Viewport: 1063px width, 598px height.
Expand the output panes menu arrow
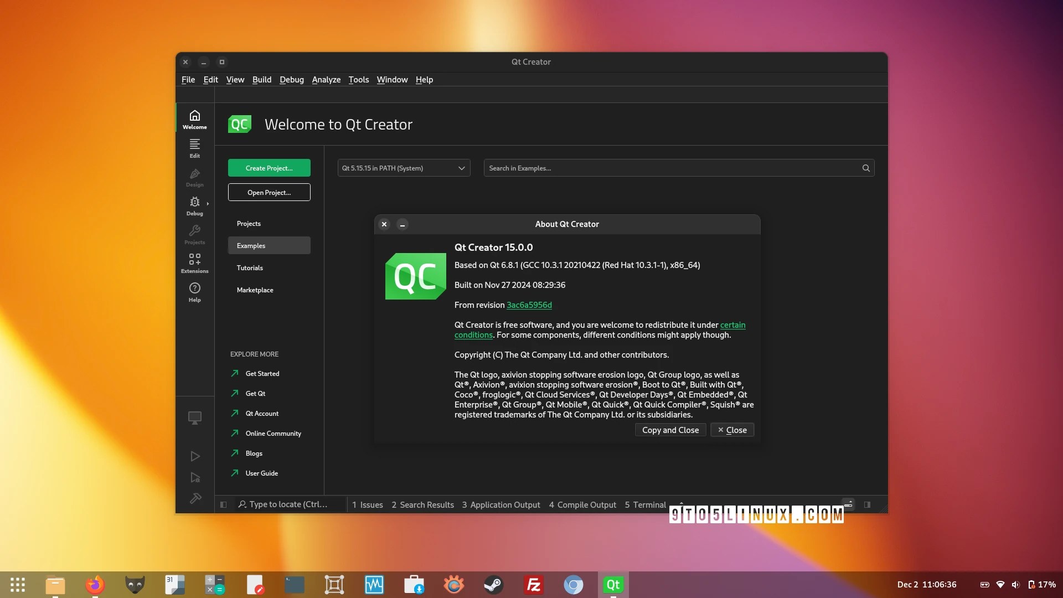coord(681,503)
